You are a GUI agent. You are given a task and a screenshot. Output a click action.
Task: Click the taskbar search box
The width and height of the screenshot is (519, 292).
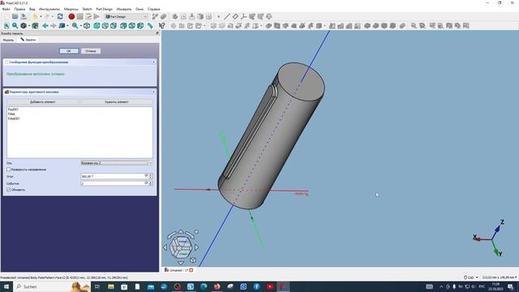point(52,286)
